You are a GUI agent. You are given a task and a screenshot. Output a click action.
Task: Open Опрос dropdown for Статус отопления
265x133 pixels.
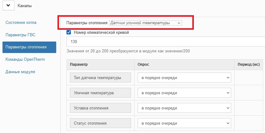[184, 123]
